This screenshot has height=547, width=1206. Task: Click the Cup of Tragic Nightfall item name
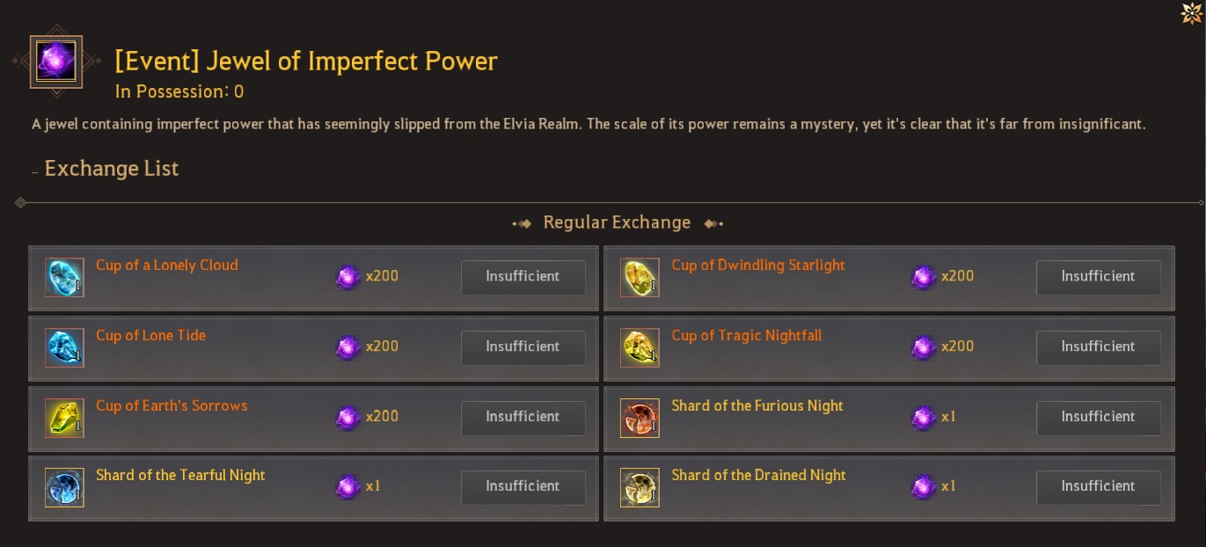(746, 336)
